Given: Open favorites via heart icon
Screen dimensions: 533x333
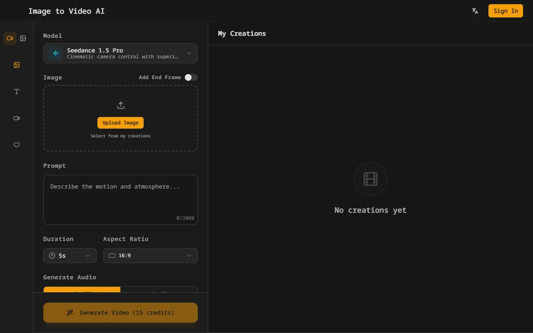Looking at the screenshot, I should [x=17, y=145].
